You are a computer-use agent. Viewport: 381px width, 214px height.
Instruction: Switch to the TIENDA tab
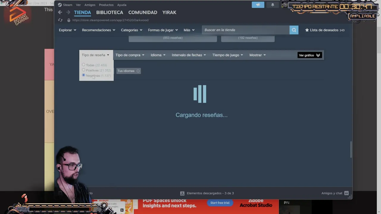(x=82, y=12)
